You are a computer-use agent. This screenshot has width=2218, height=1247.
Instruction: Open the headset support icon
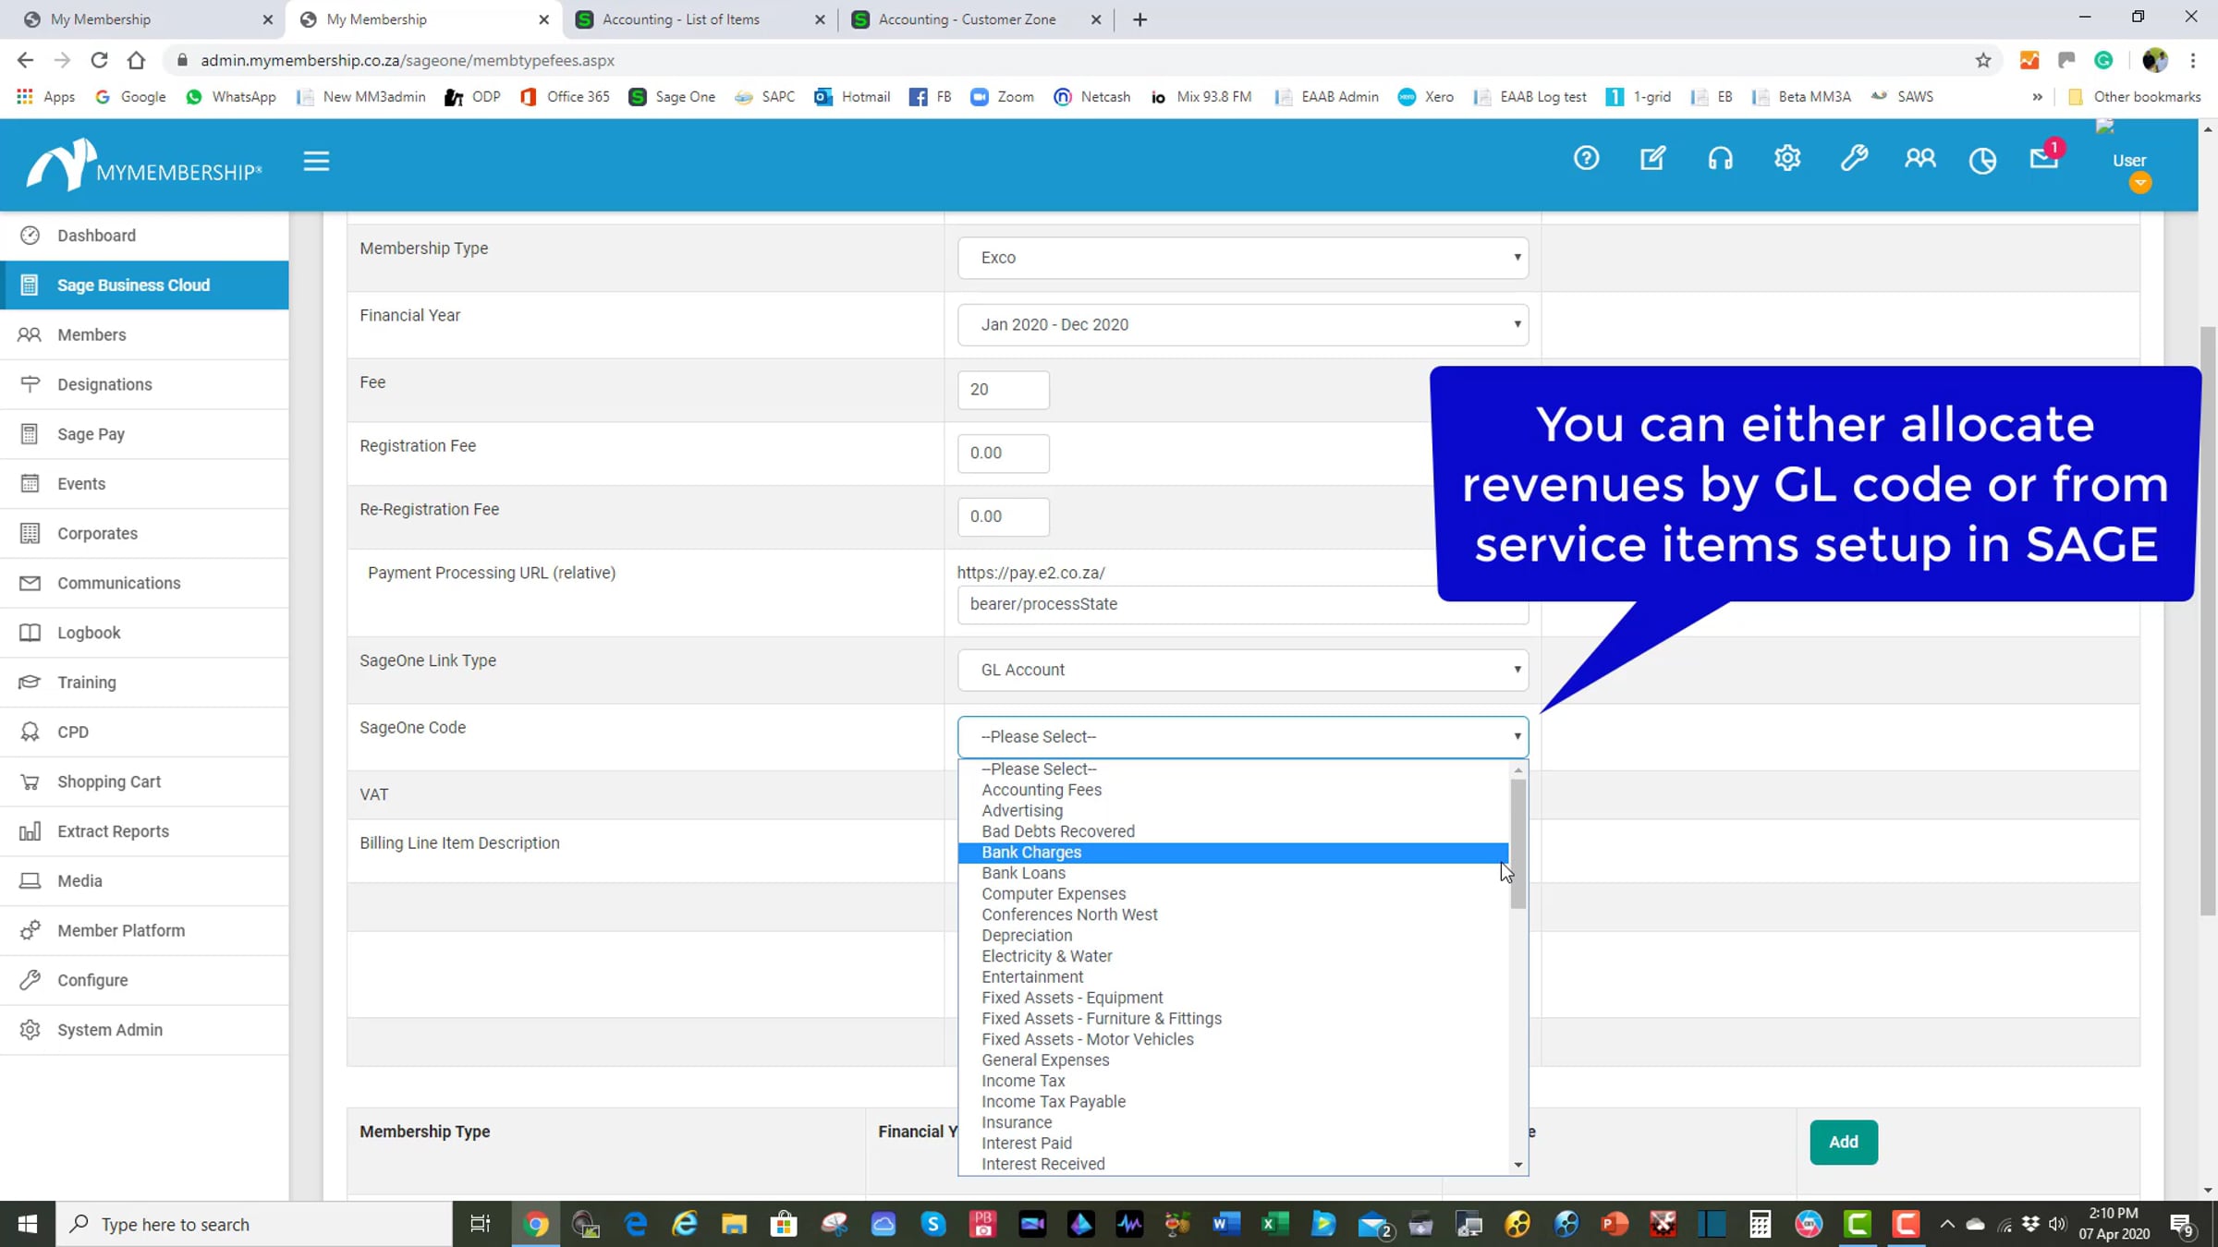pyautogui.click(x=1720, y=159)
